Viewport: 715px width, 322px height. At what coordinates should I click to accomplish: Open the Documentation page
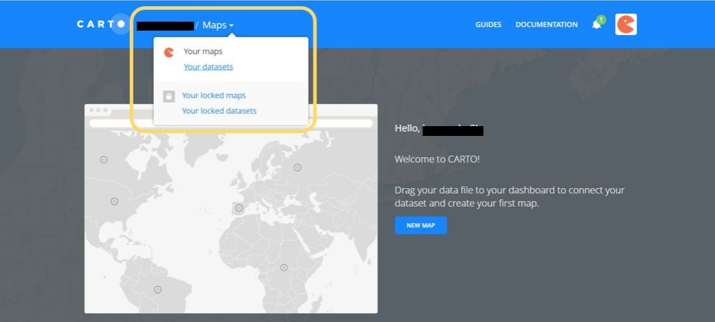tap(546, 24)
